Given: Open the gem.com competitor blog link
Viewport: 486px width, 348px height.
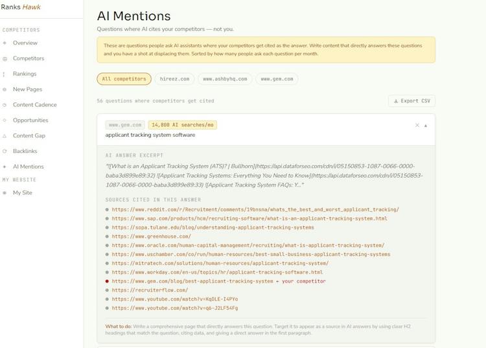Looking at the screenshot, I should tap(192, 281).
